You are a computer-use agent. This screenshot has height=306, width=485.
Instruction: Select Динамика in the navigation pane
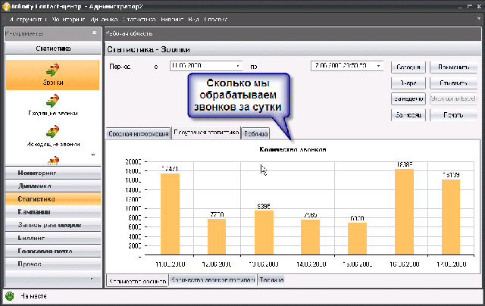(x=53, y=186)
